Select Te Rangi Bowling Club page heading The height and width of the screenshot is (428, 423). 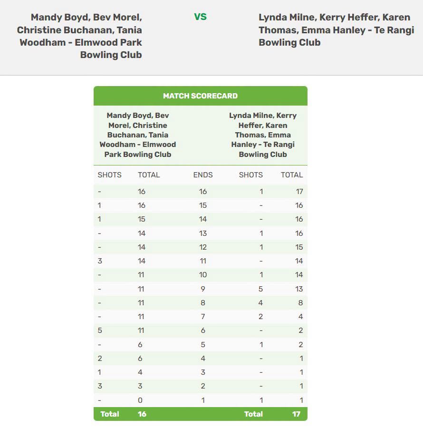click(x=336, y=30)
